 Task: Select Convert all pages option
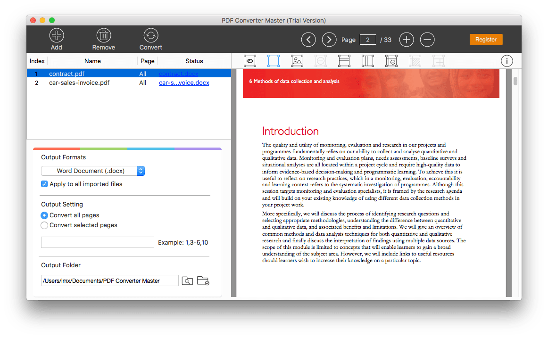pyautogui.click(x=44, y=215)
